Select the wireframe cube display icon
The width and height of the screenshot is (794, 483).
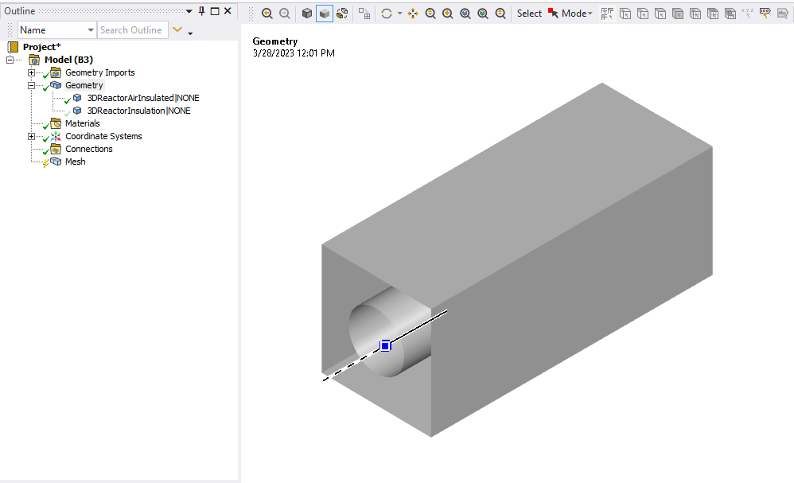pyautogui.click(x=307, y=14)
